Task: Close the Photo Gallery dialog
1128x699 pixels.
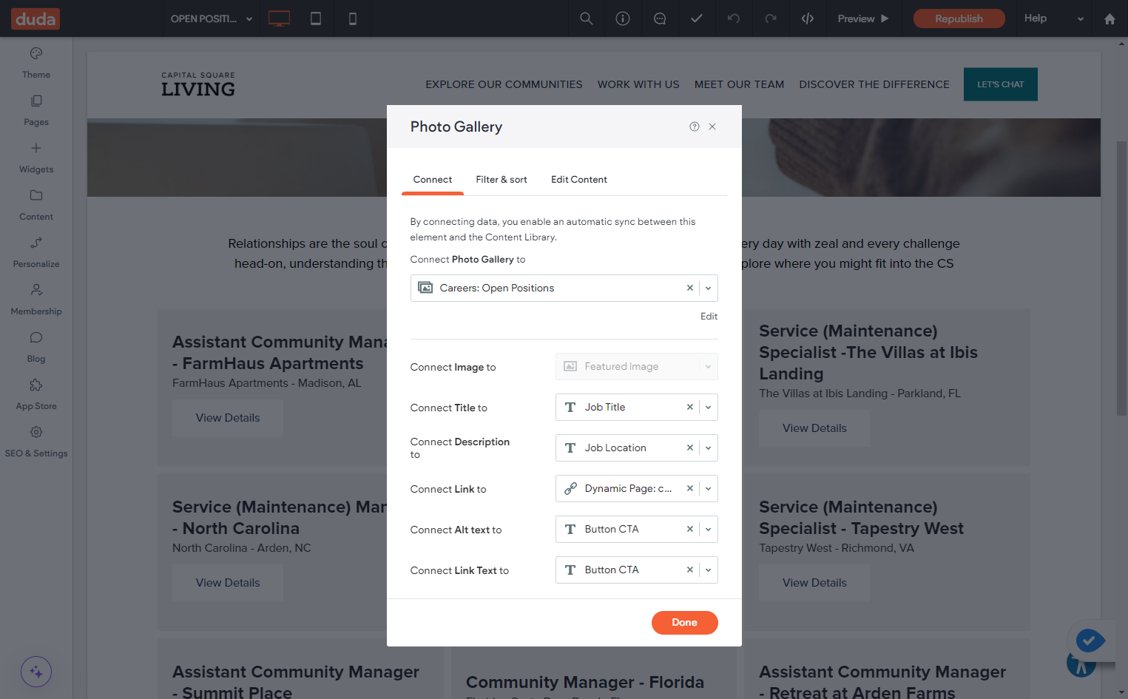Action: (712, 126)
